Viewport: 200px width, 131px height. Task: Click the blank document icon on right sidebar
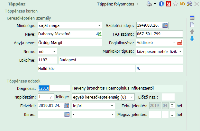coord(192,25)
